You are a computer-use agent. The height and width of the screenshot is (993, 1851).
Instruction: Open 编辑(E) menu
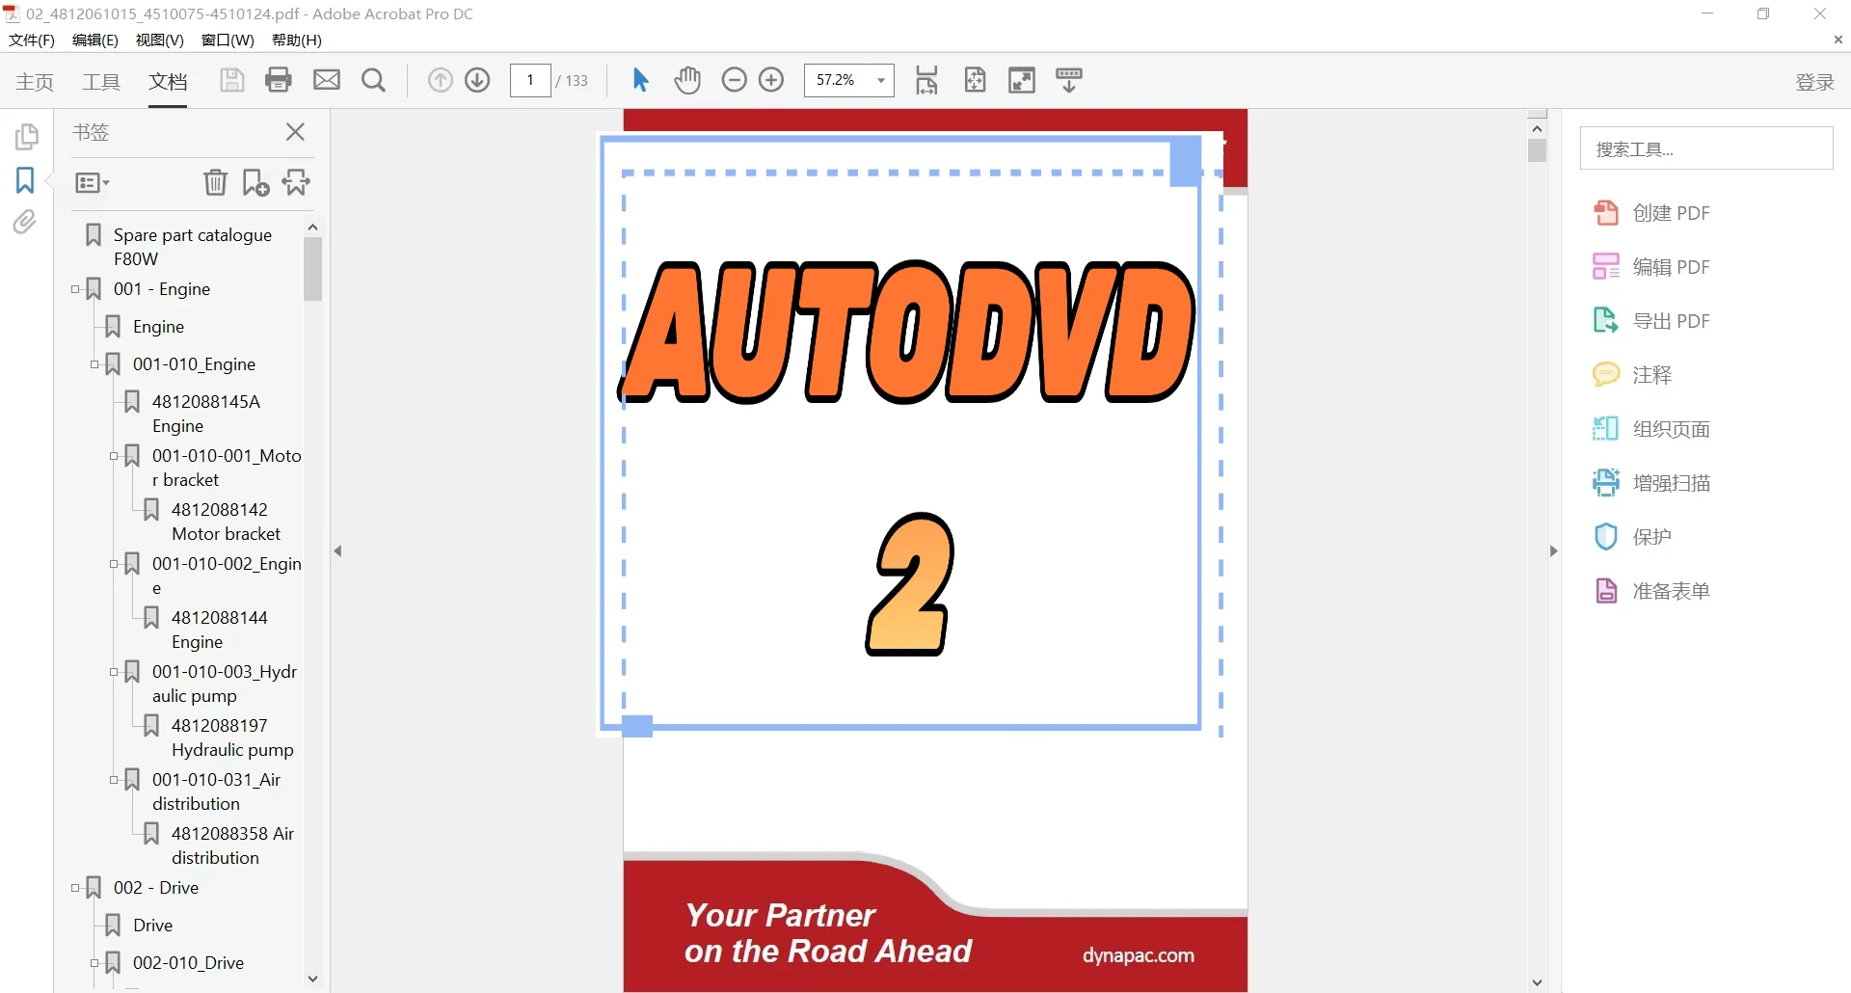(x=95, y=40)
